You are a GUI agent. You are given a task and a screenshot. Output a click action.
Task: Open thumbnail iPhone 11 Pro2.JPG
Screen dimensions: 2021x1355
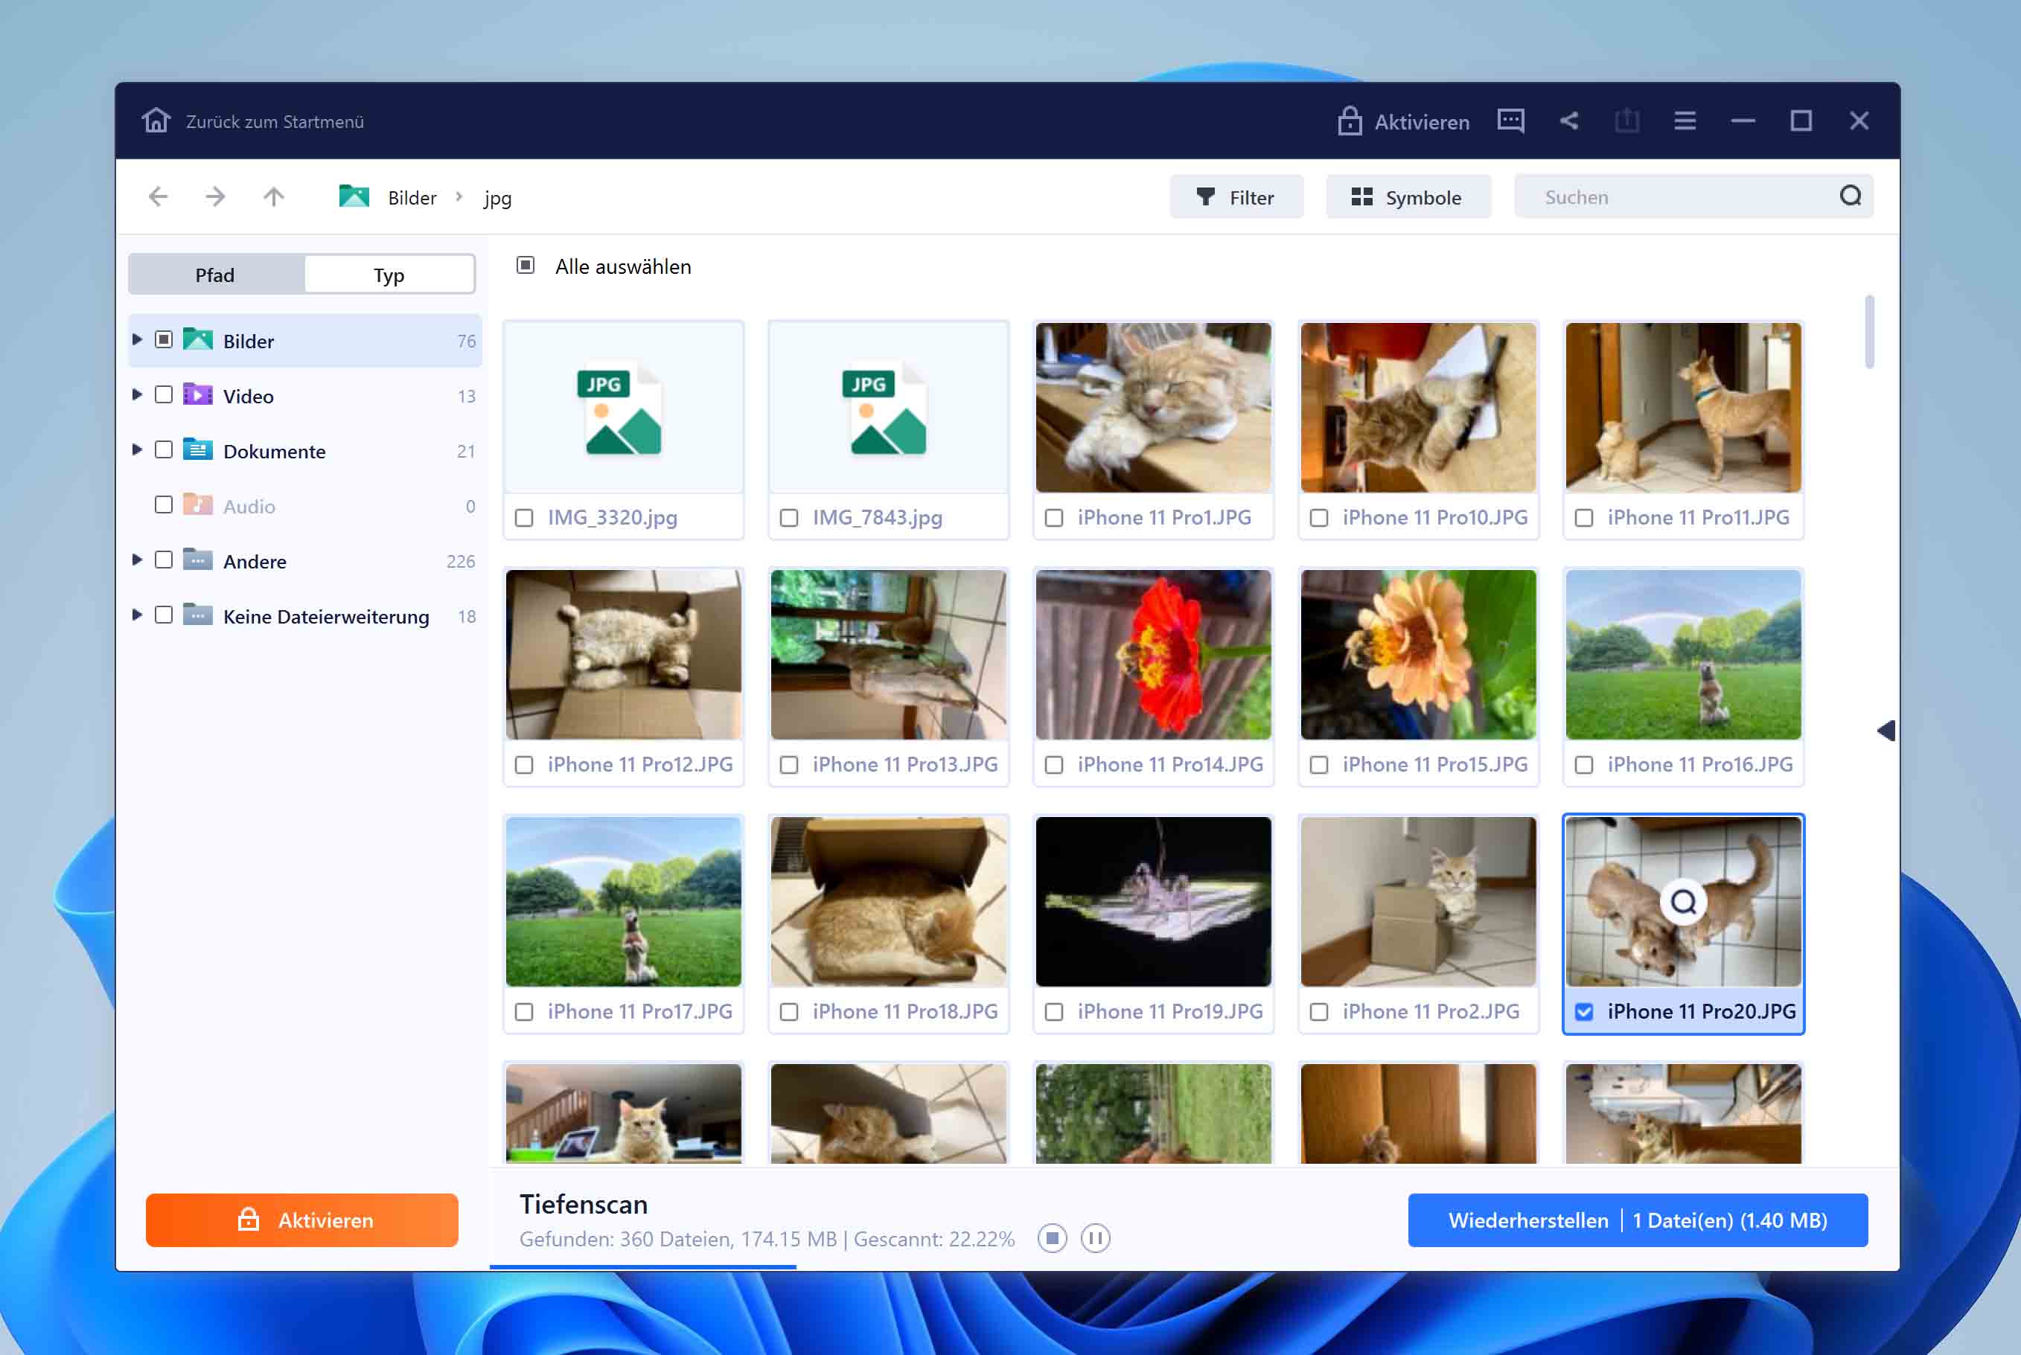(1417, 901)
